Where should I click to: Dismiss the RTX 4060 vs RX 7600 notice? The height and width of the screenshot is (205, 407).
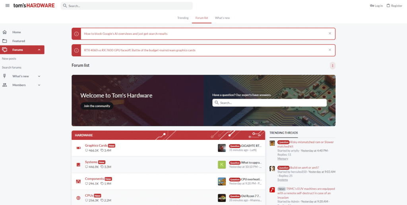point(330,50)
